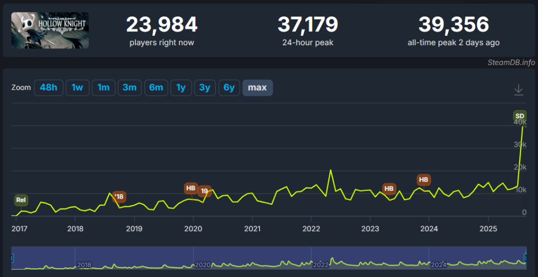This screenshot has width=538, height=277.
Task: Grab the left navigator range handle
Action: pos(12,258)
